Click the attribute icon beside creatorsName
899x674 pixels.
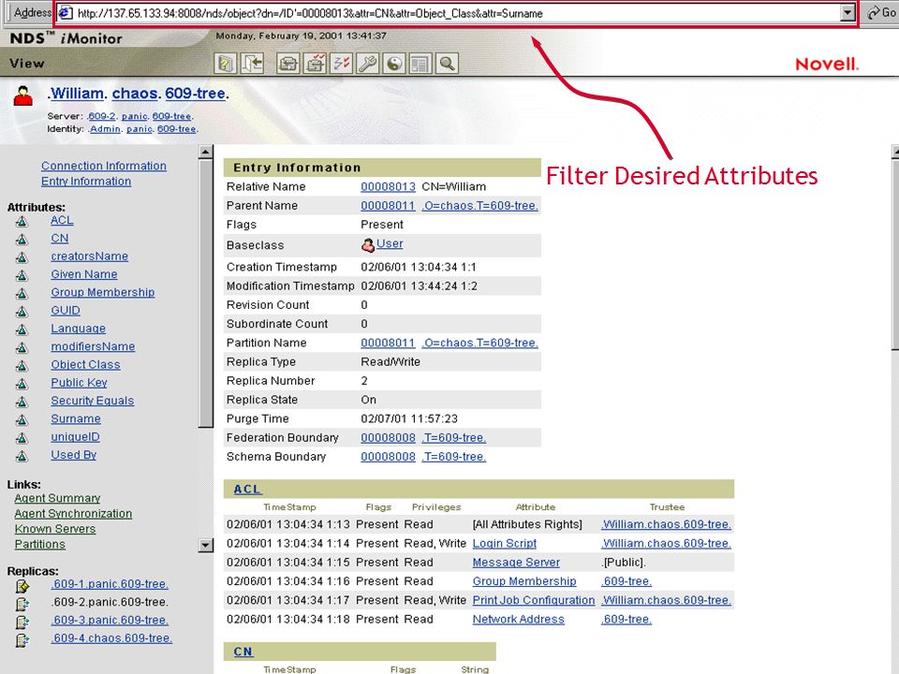point(22,257)
